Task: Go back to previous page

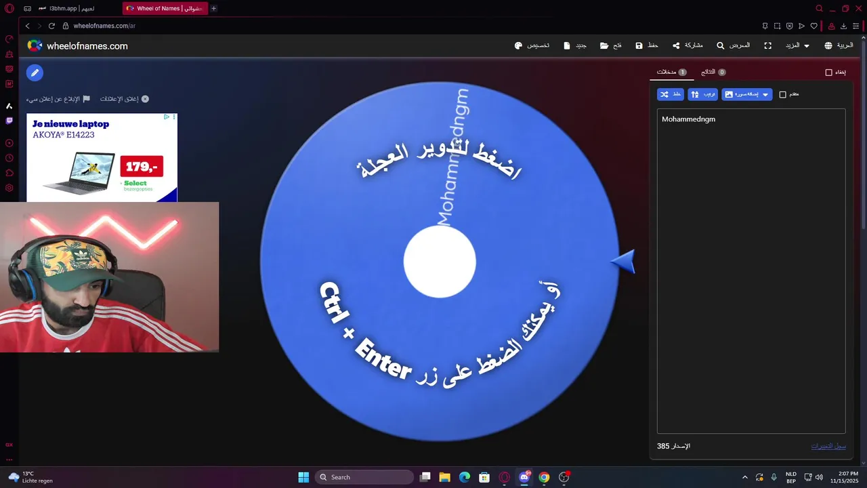Action: (x=28, y=26)
